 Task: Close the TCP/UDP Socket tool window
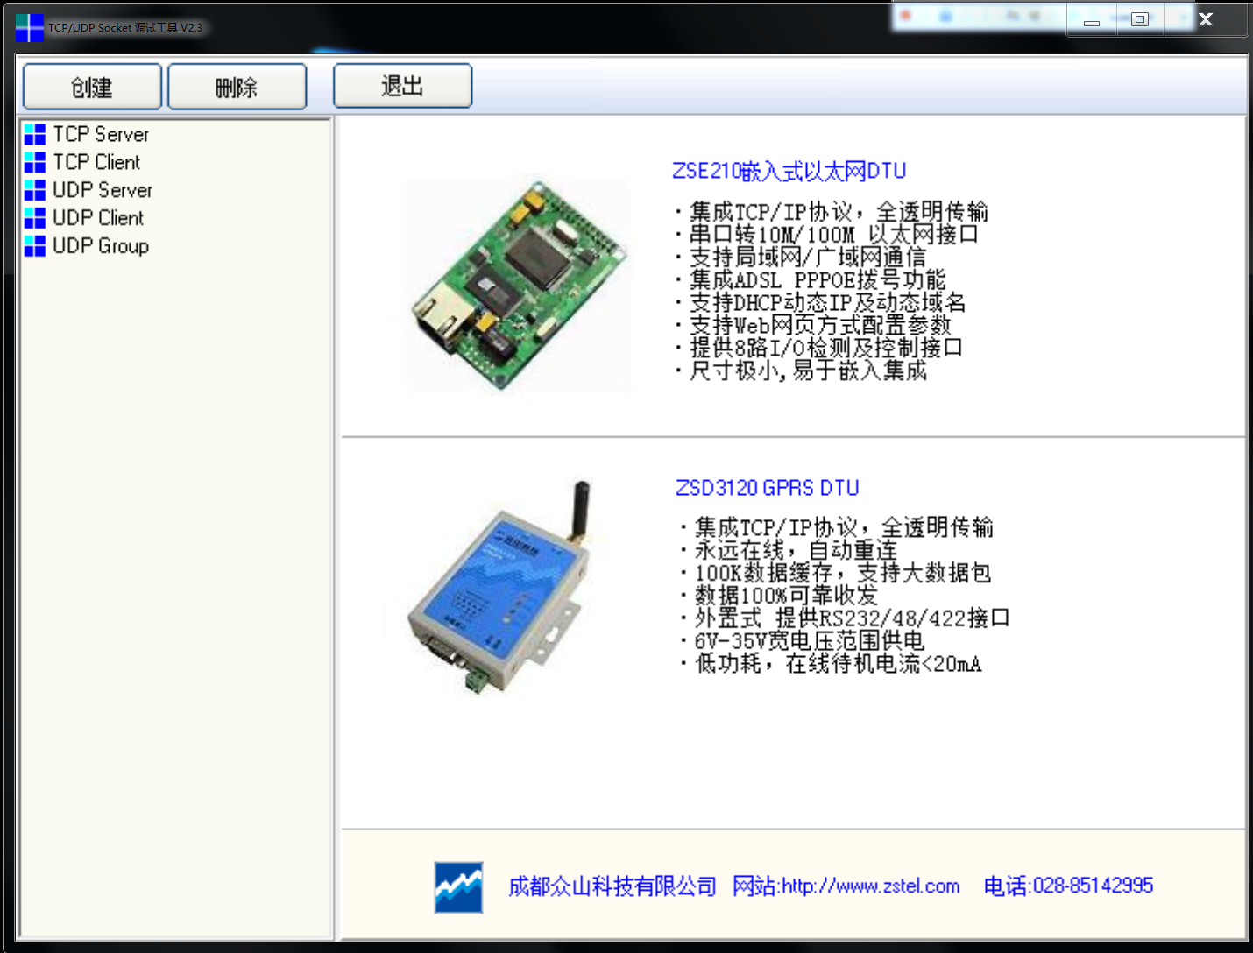pos(1206,19)
